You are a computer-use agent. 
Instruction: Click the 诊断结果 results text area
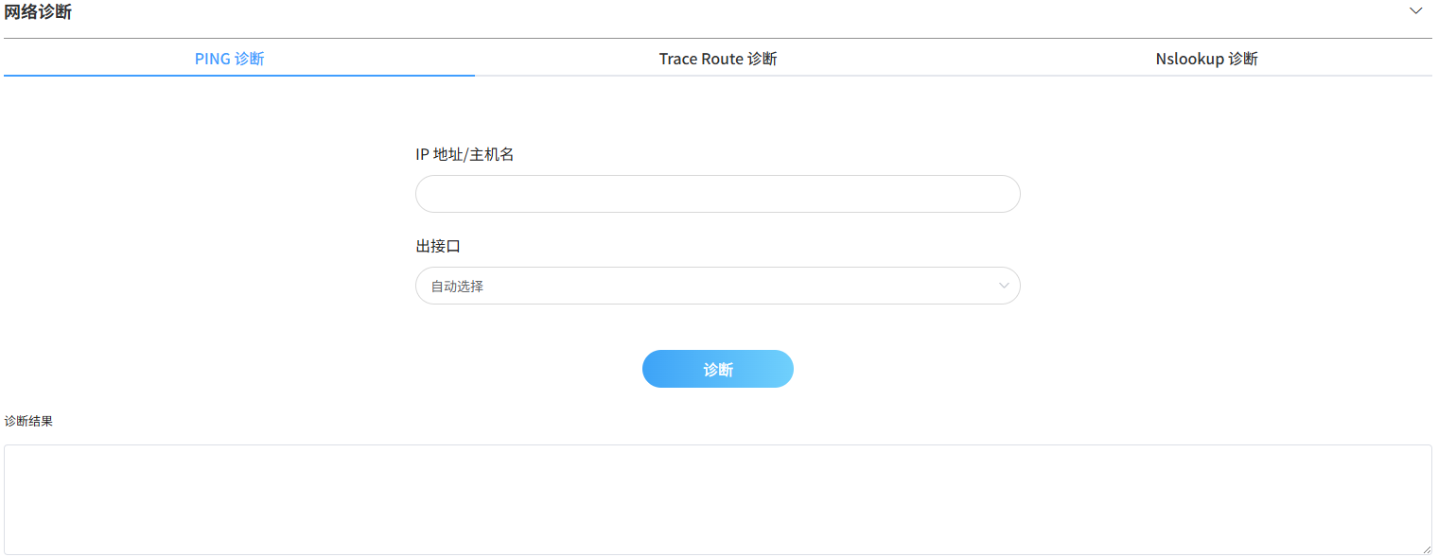717,498
